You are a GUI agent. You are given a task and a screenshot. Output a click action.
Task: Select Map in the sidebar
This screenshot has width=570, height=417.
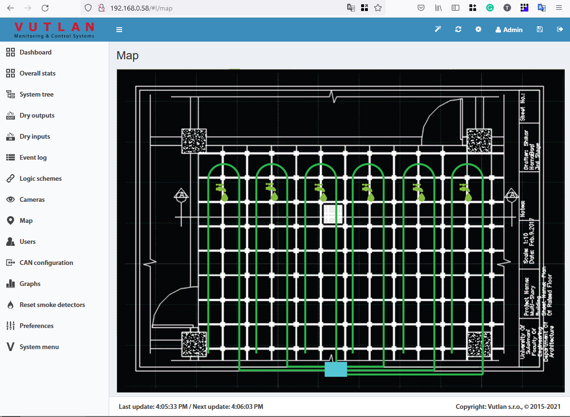[x=26, y=220]
